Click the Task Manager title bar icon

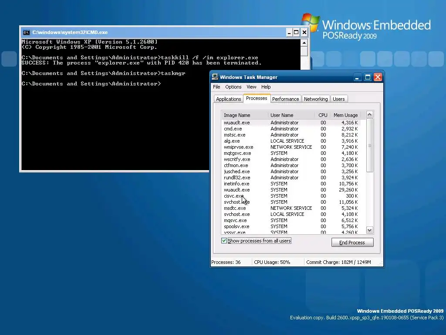click(x=215, y=77)
